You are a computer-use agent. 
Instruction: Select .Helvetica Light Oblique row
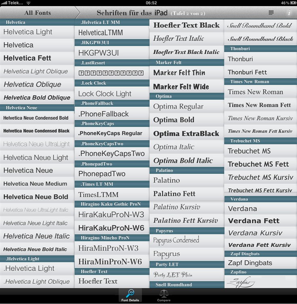click(37, 281)
